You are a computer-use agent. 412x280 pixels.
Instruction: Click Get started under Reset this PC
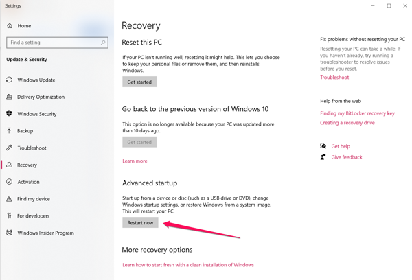[x=139, y=82]
